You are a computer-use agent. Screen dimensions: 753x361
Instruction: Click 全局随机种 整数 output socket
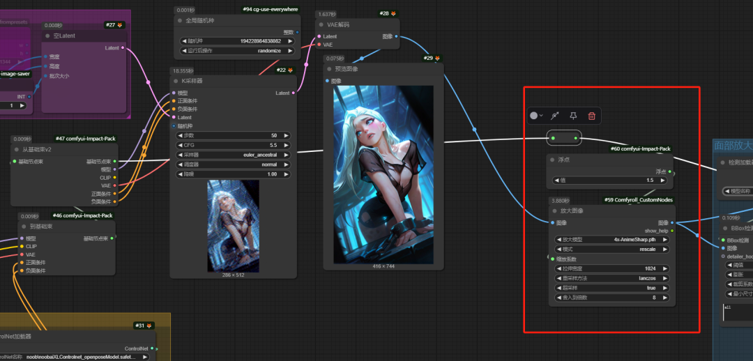[x=297, y=32]
